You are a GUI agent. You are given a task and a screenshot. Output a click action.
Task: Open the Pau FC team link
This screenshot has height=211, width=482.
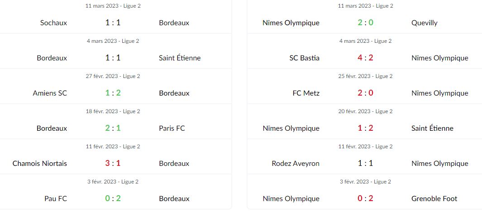click(x=56, y=199)
